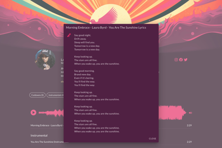The height and width of the screenshot is (148, 222).
Task: Select the Cutdowns (3) filter pill
Action: pyautogui.click(x=37, y=95)
